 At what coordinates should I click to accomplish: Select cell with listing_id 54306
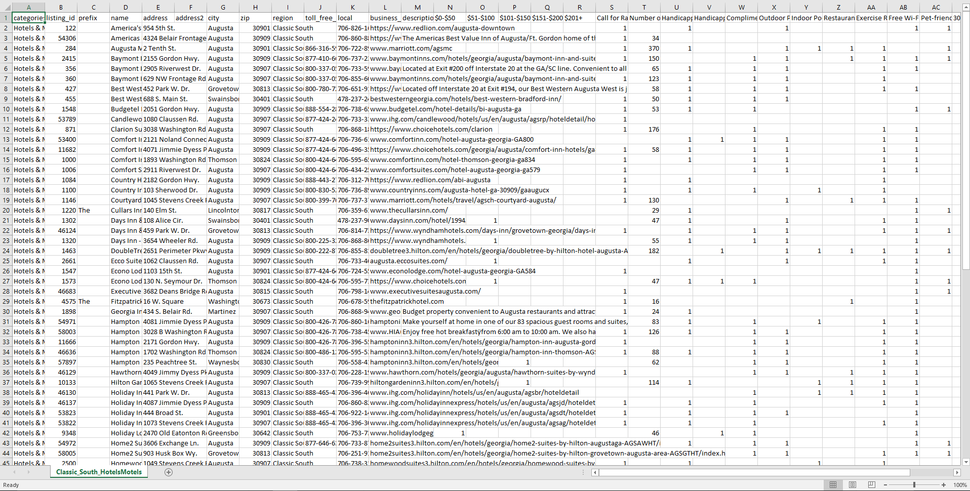pyautogui.click(x=61, y=38)
